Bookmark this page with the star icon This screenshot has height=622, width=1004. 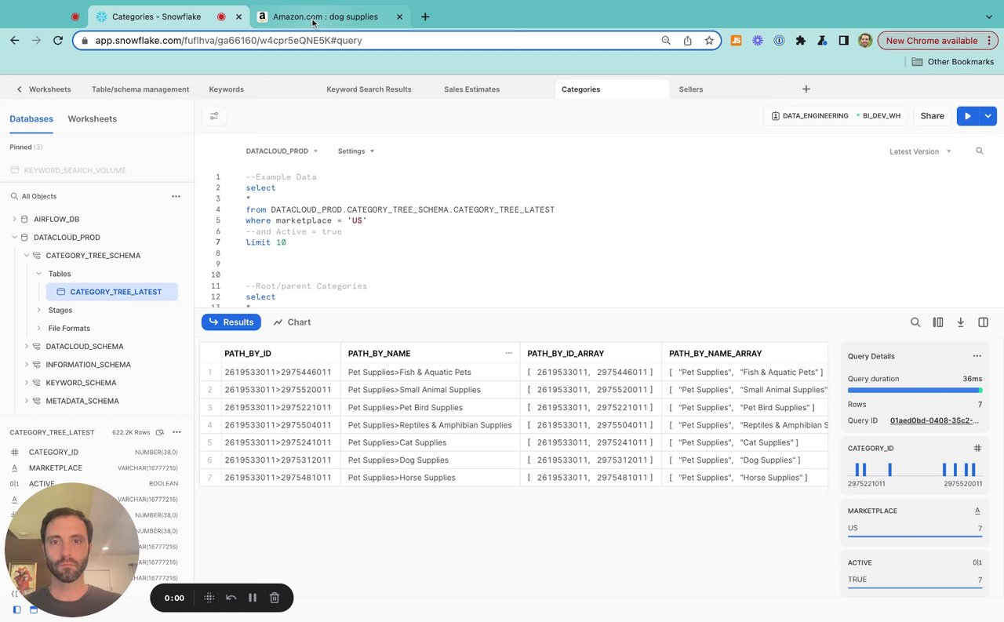709,40
